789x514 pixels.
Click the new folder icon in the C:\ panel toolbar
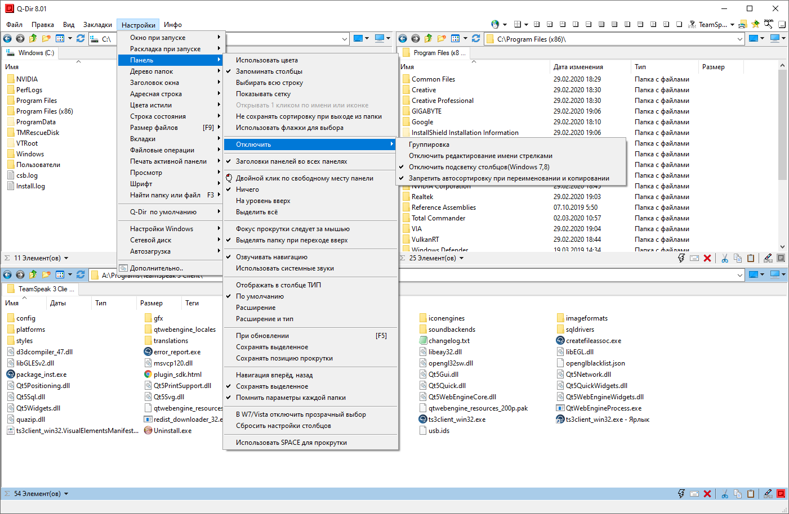tap(46, 38)
